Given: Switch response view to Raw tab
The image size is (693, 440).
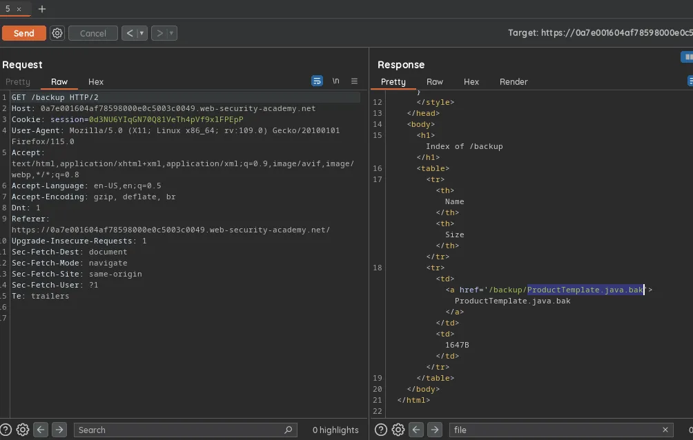Looking at the screenshot, I should [x=434, y=82].
